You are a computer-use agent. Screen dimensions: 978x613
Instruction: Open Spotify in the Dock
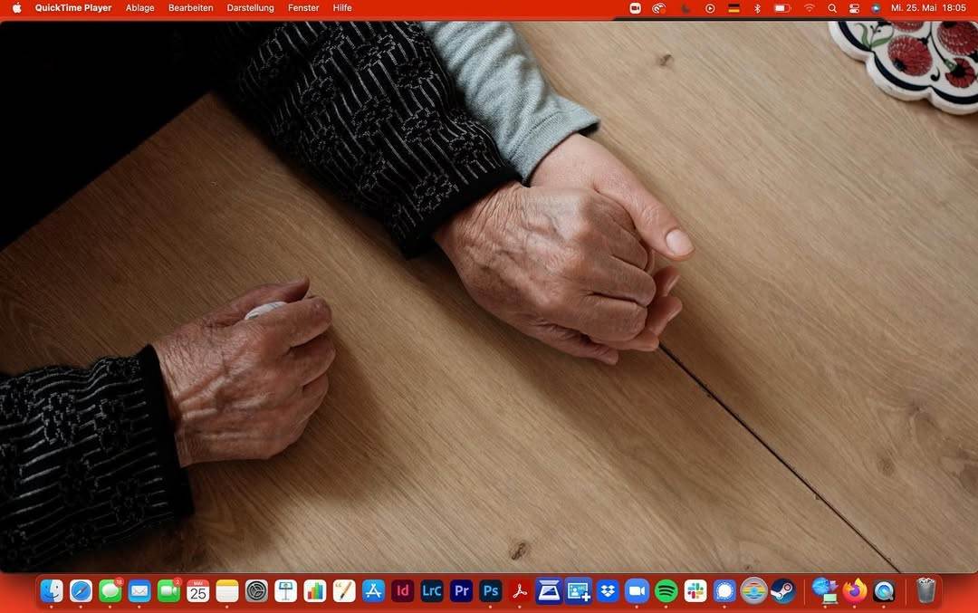point(666,591)
